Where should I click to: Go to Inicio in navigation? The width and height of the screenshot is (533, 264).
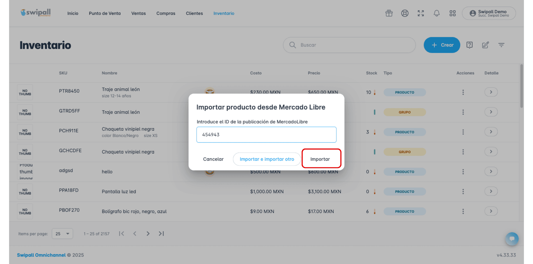(73, 13)
